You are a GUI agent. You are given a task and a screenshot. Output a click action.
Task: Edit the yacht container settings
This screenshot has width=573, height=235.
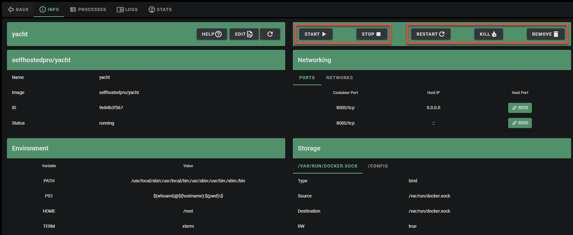244,34
